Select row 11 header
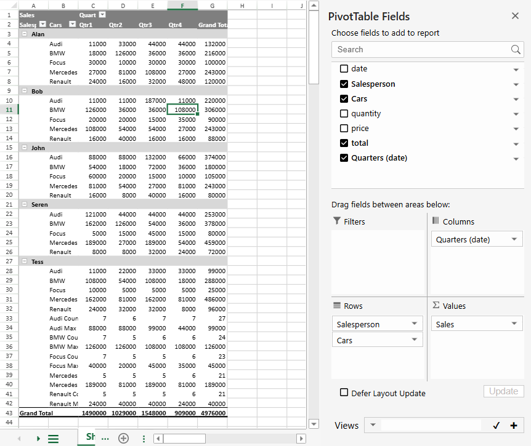531x446 pixels. [x=9, y=110]
